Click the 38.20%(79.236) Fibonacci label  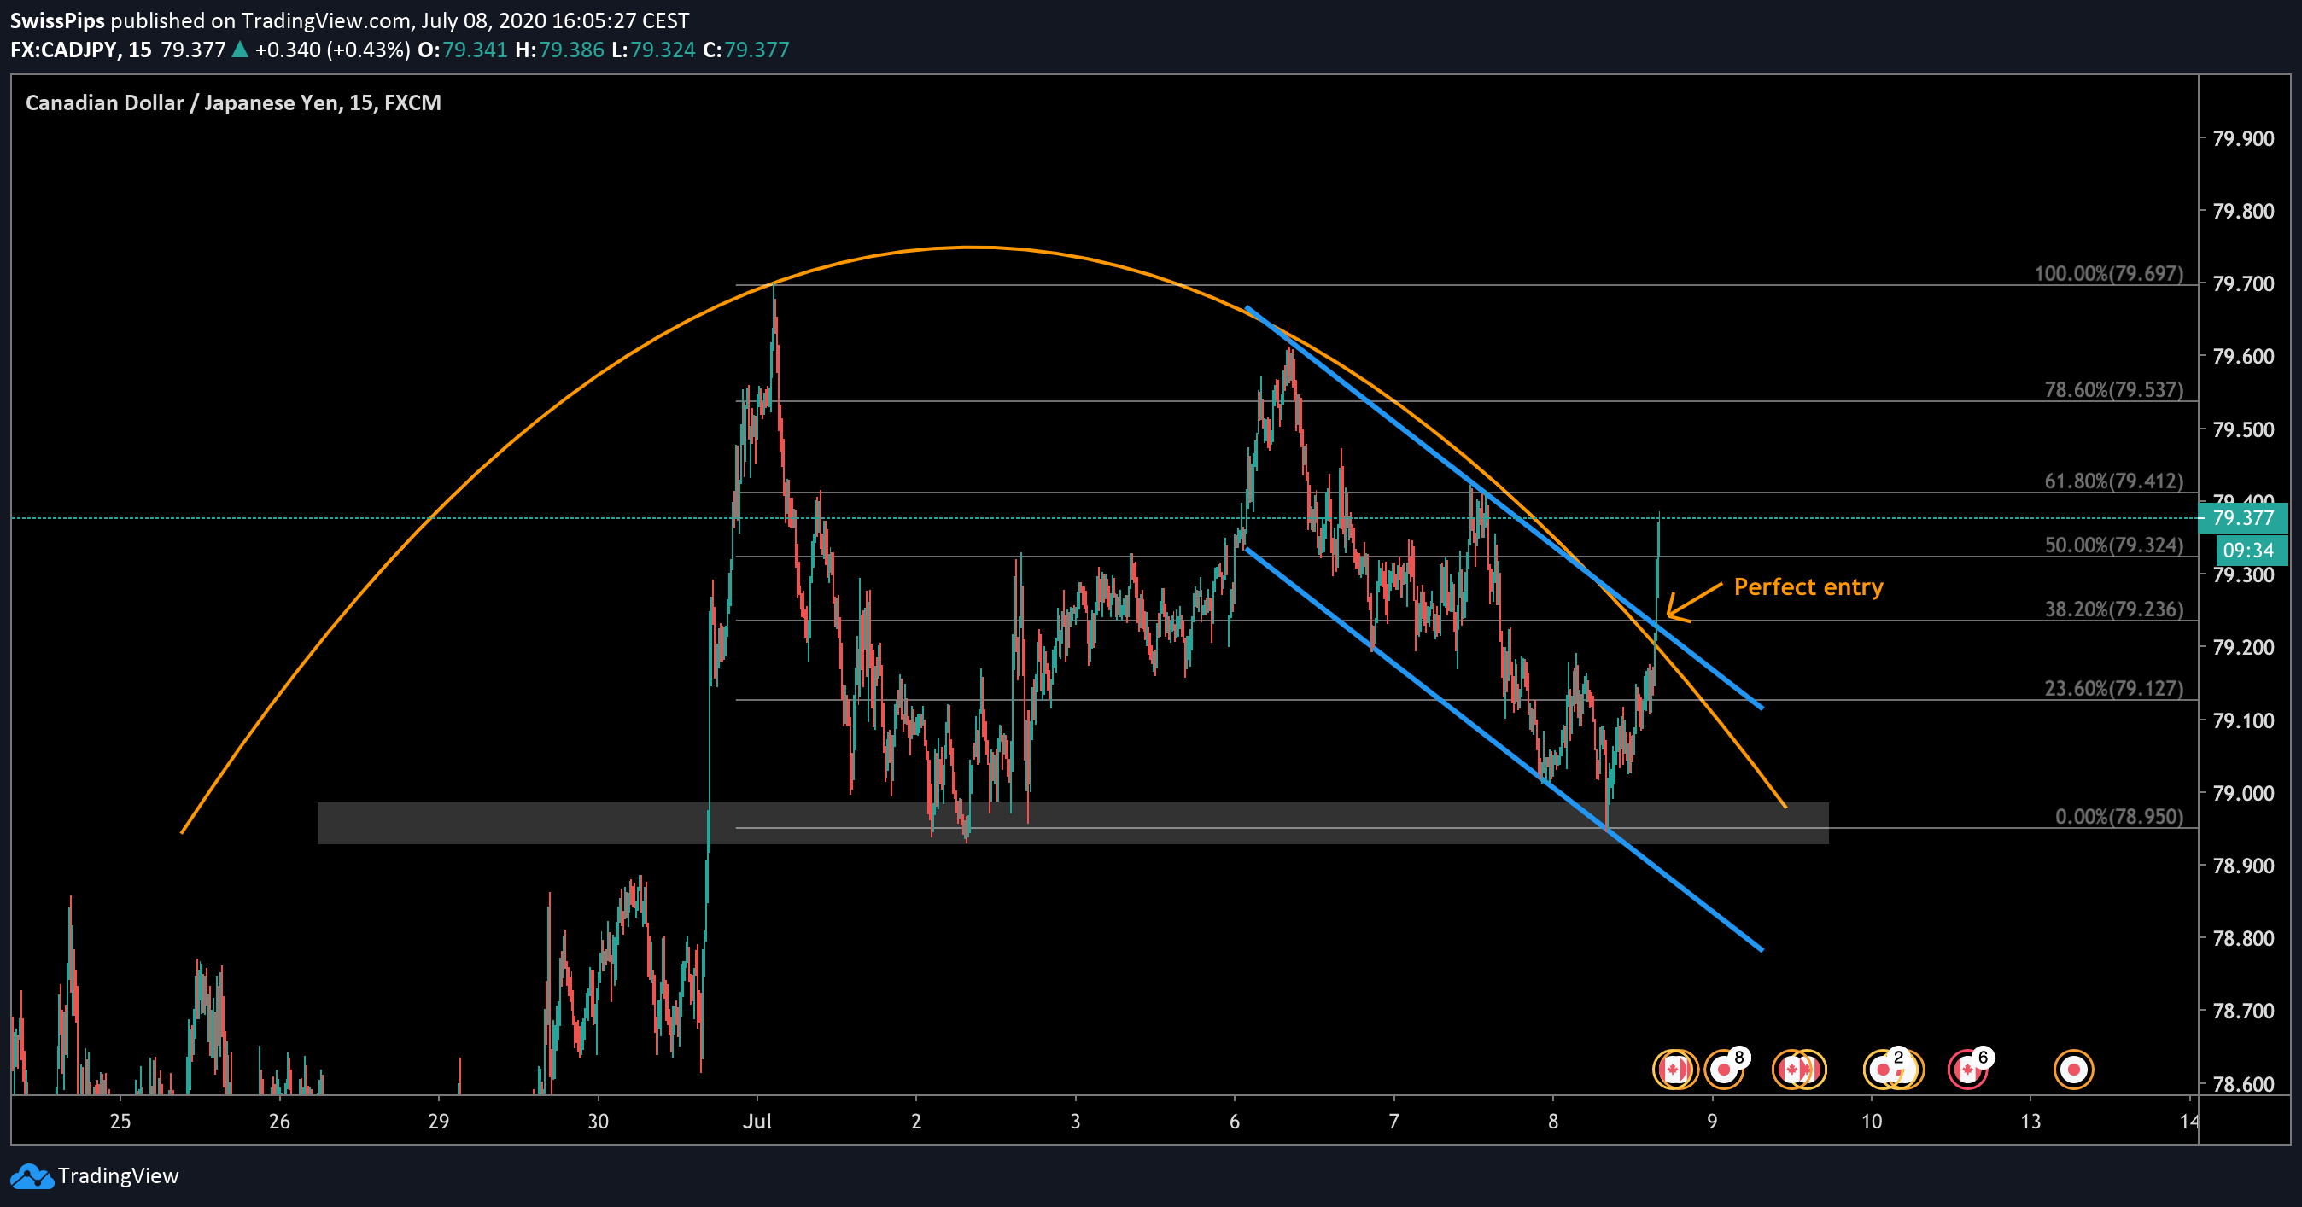click(2113, 609)
